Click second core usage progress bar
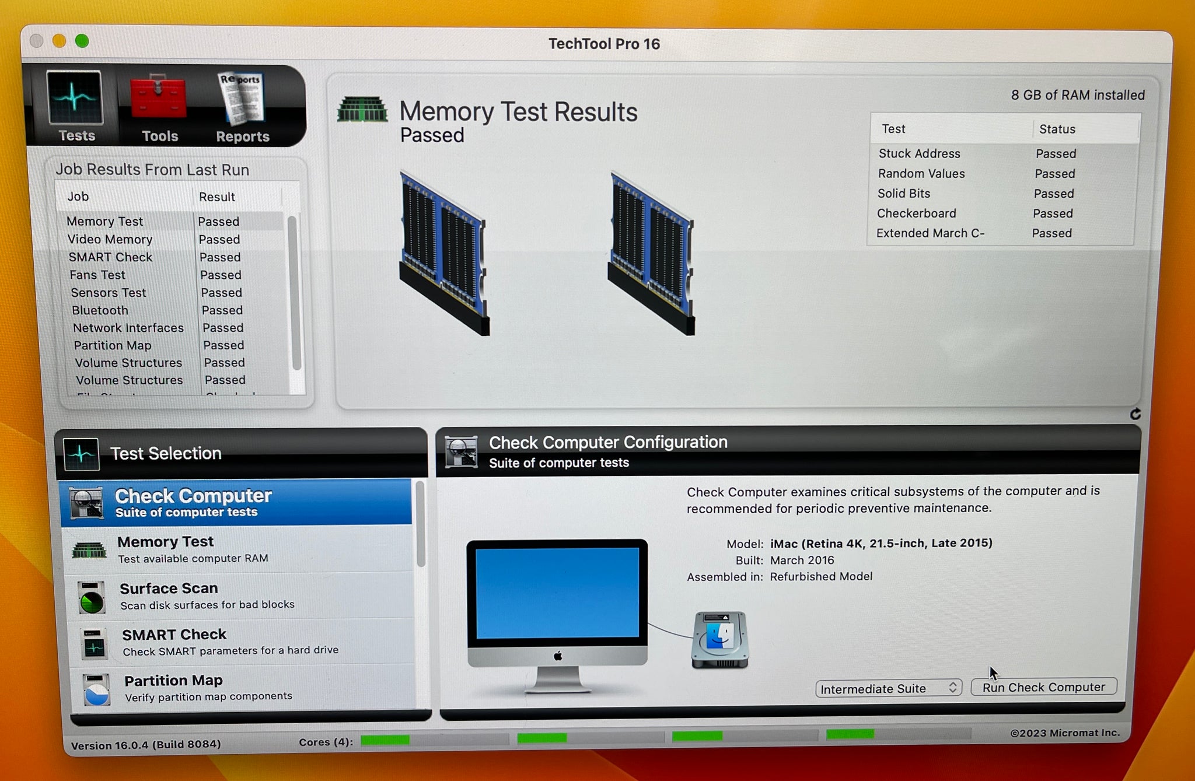 pos(590,737)
